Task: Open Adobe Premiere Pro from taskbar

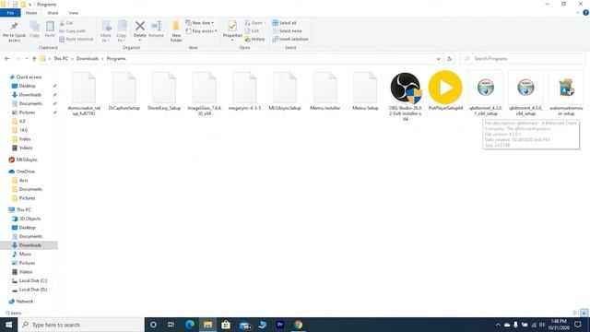Action: point(280,325)
